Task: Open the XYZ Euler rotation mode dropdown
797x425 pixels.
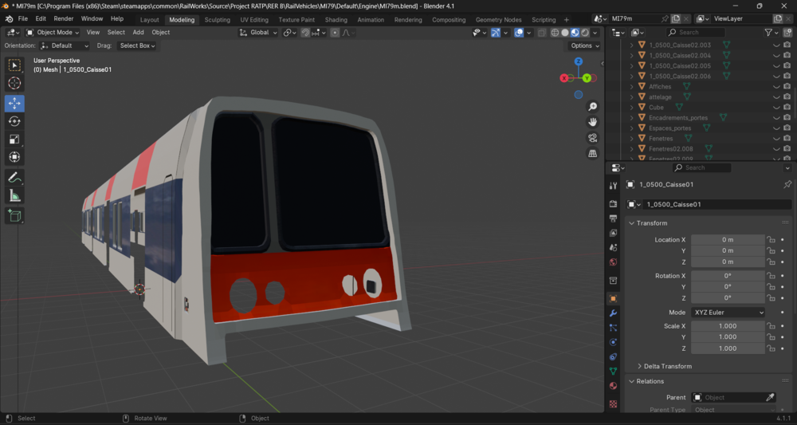Action: pyautogui.click(x=728, y=313)
